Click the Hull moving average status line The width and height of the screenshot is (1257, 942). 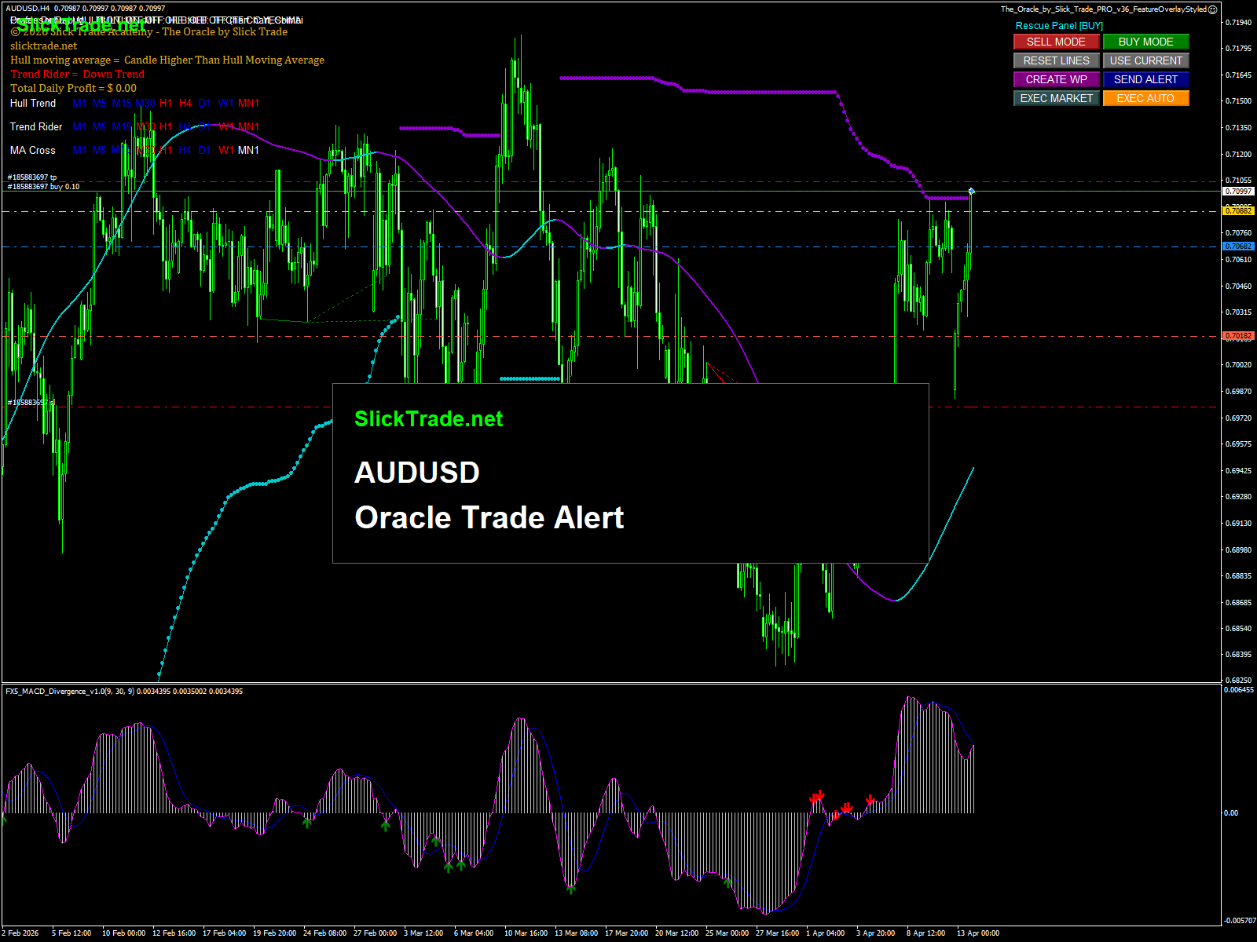pyautogui.click(x=167, y=60)
